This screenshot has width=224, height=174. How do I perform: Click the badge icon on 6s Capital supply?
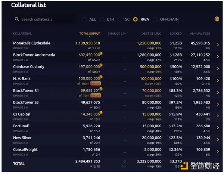[101, 113]
